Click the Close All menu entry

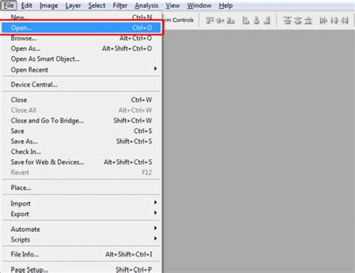click(x=81, y=110)
